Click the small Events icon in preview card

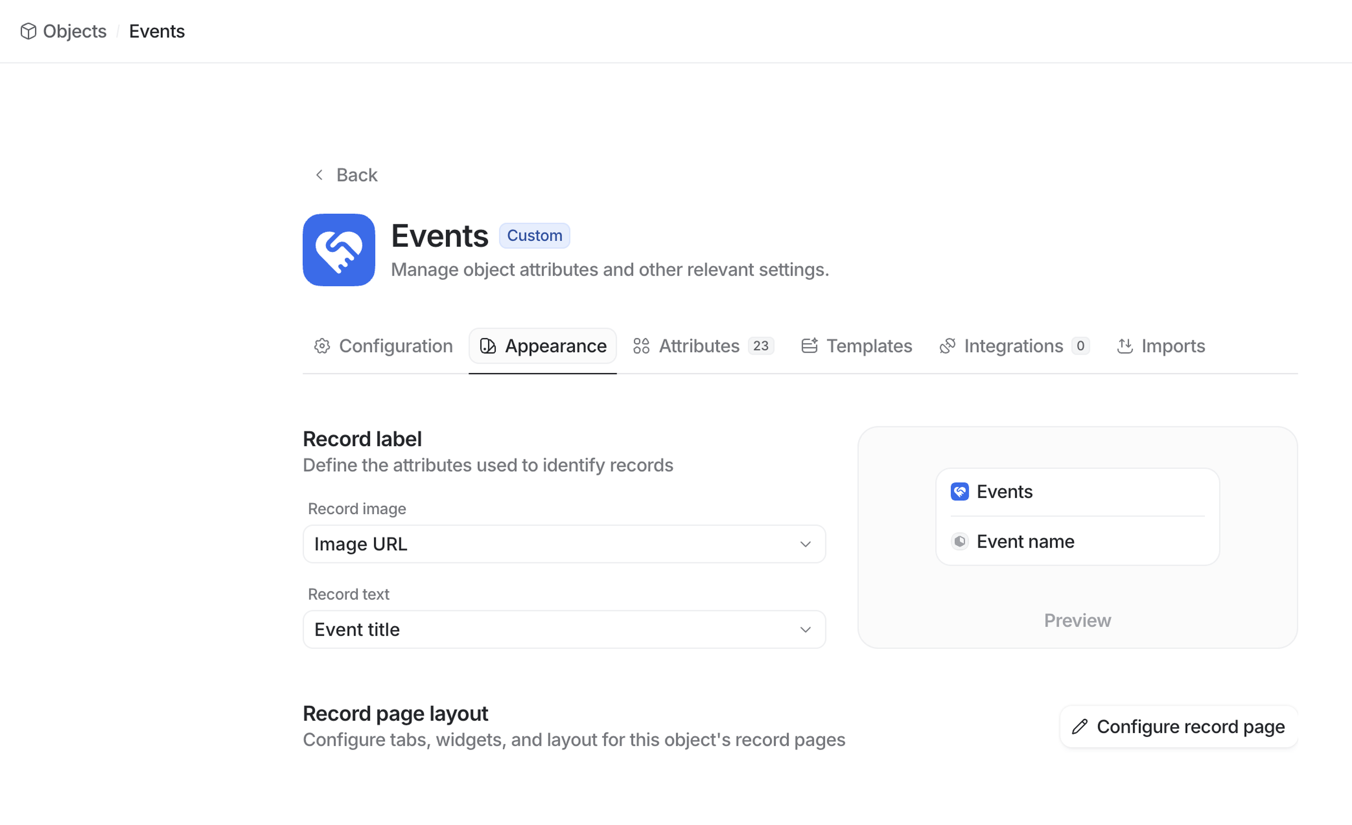click(960, 492)
